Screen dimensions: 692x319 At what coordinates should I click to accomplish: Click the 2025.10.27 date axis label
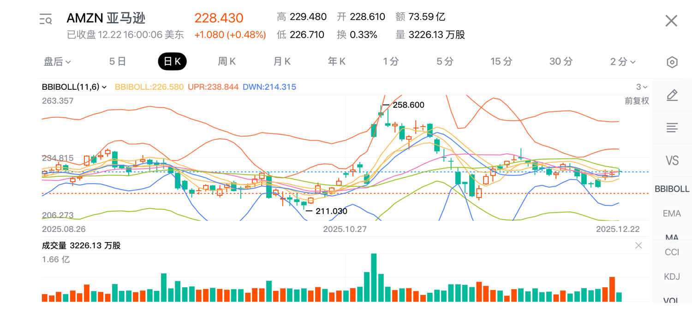coord(345,229)
